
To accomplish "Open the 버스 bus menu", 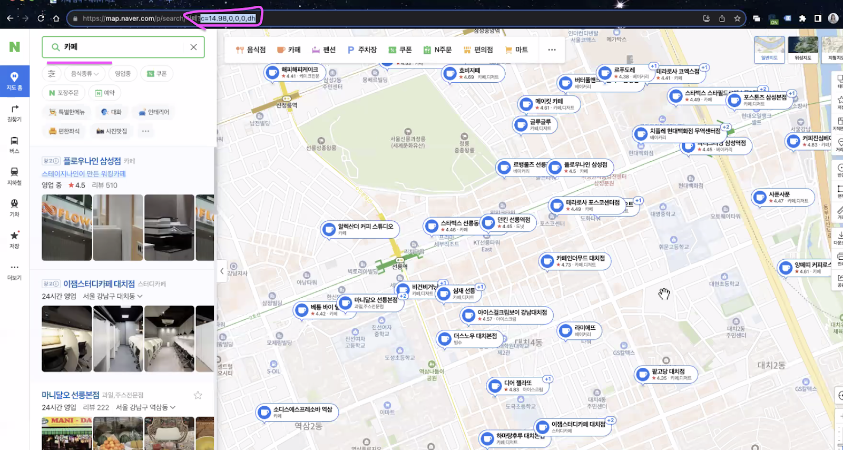I will coord(15,145).
